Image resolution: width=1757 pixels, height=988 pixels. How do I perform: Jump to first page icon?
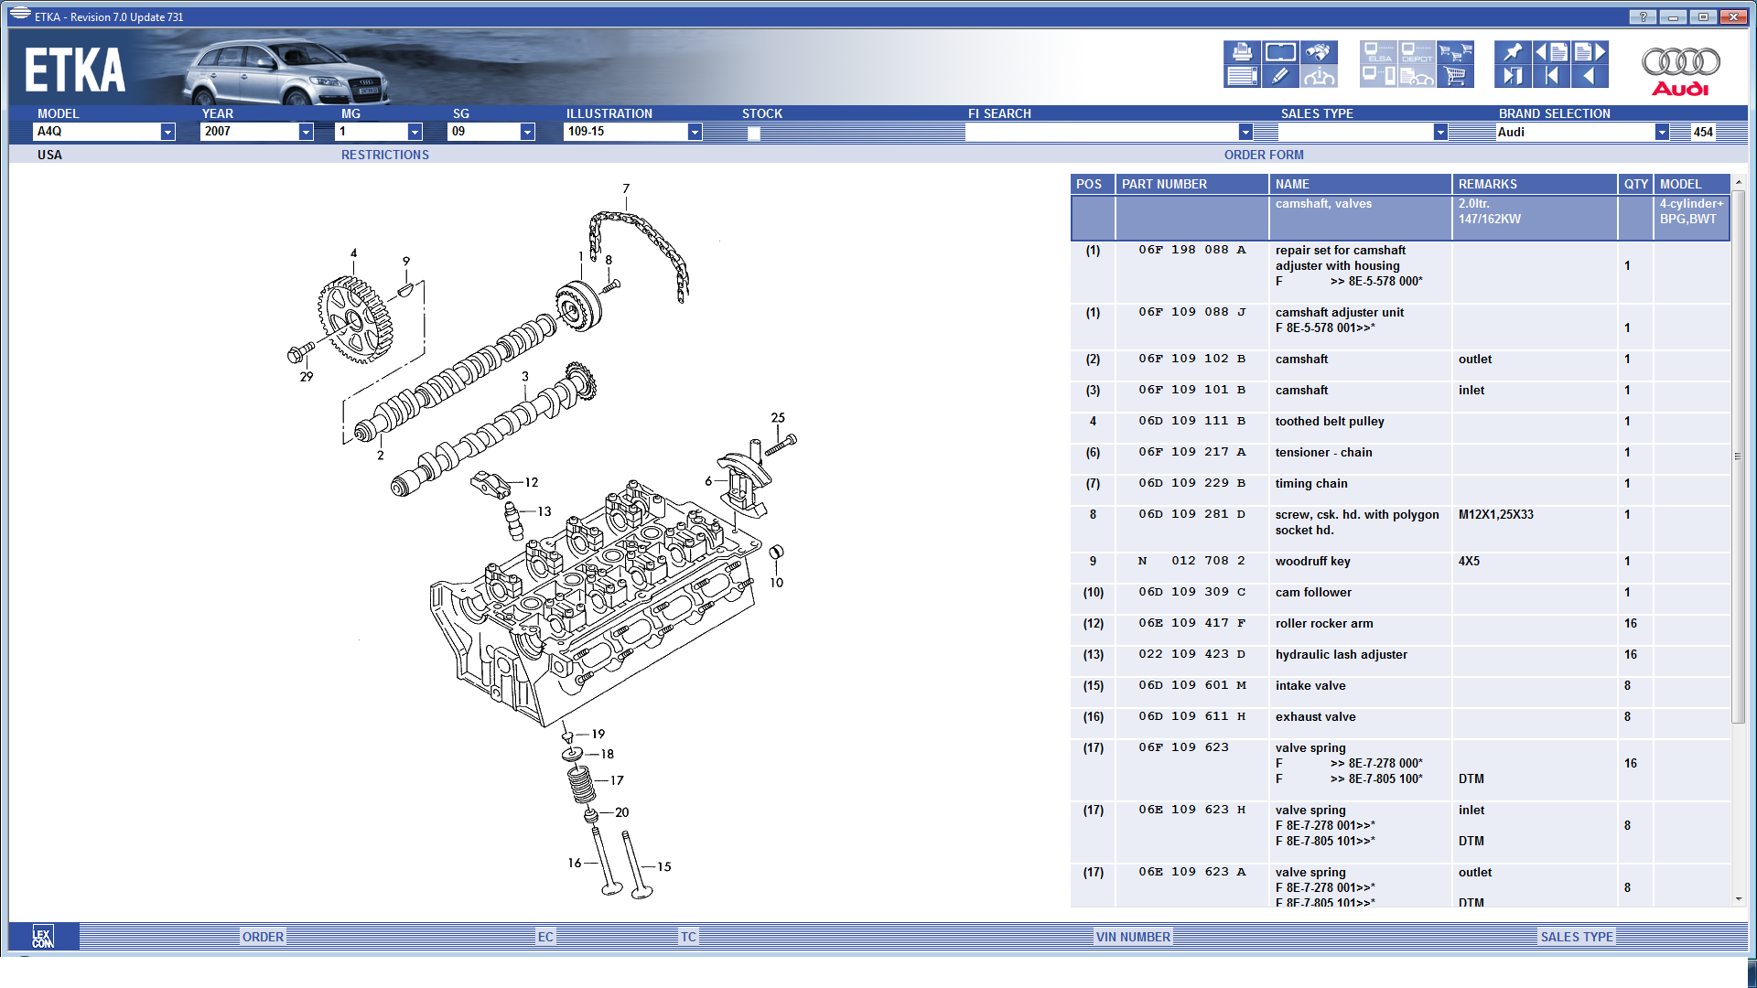(1551, 76)
